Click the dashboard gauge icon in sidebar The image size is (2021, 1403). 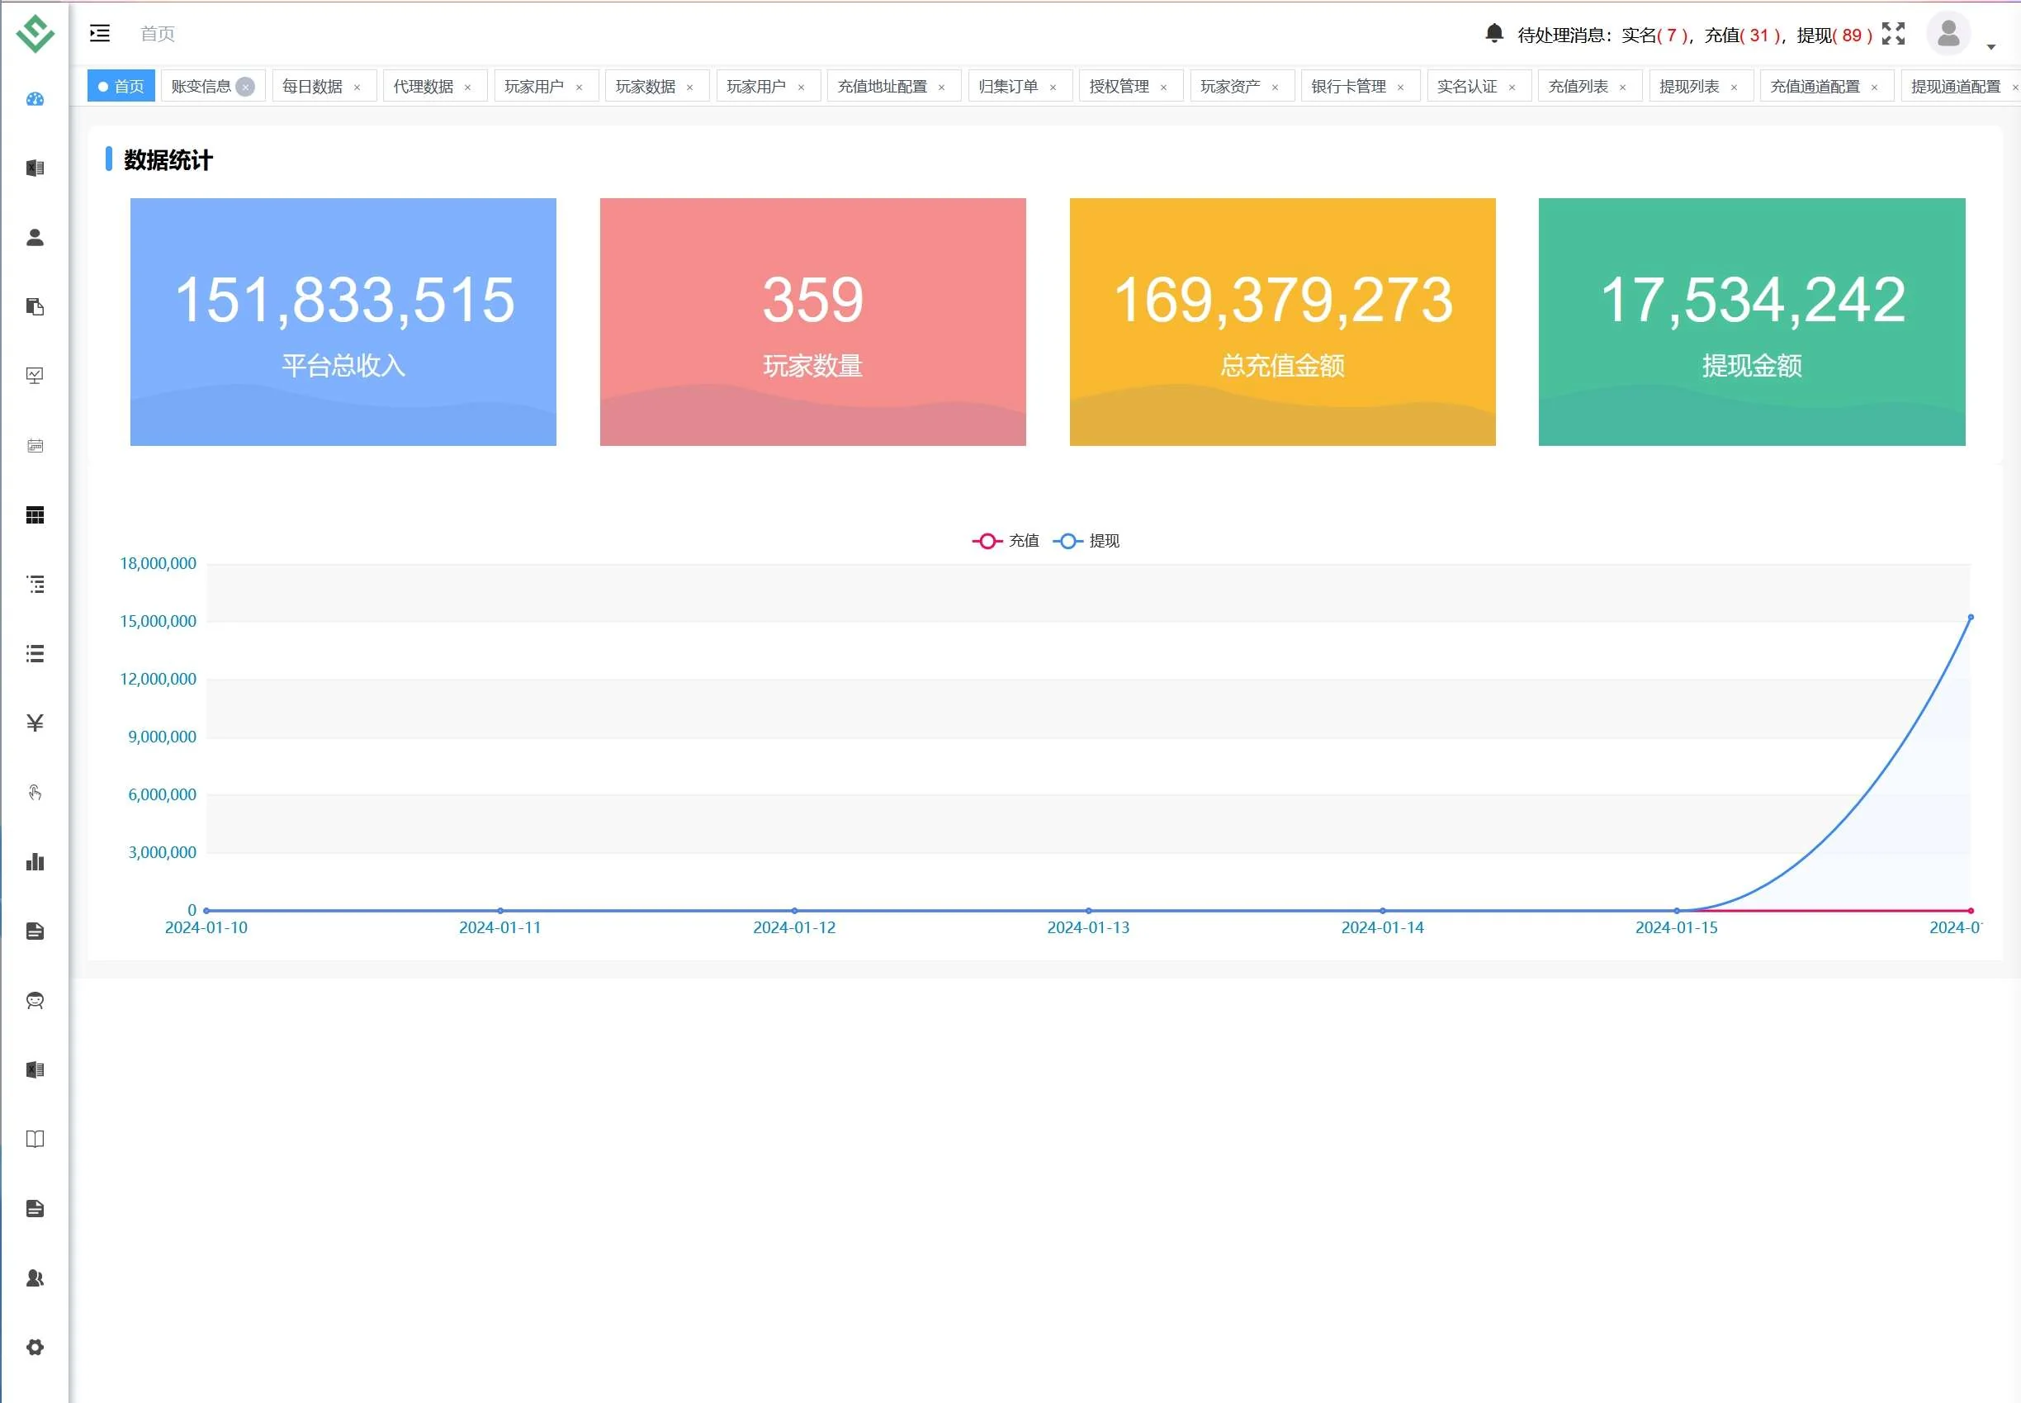[x=35, y=99]
